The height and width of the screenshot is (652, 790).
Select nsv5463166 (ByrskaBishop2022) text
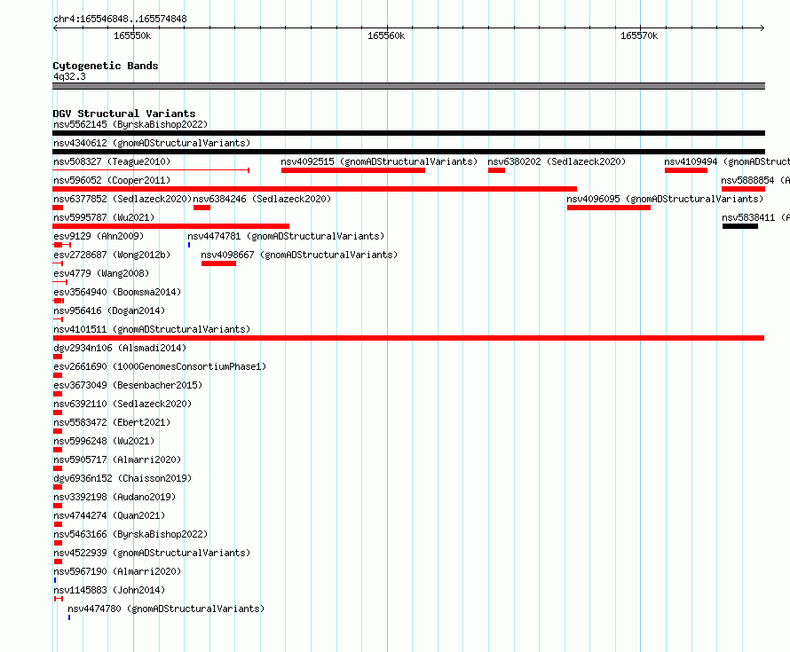130,534
